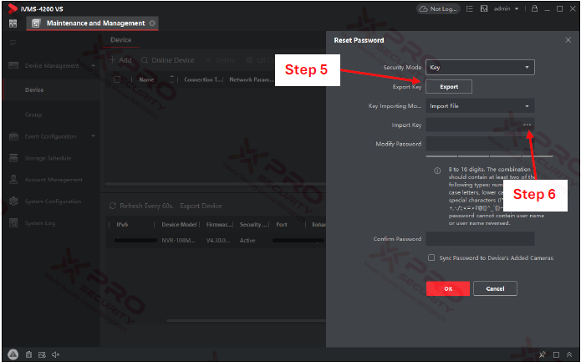Click the Connection Type column header
The width and height of the screenshot is (581, 362).
click(203, 79)
